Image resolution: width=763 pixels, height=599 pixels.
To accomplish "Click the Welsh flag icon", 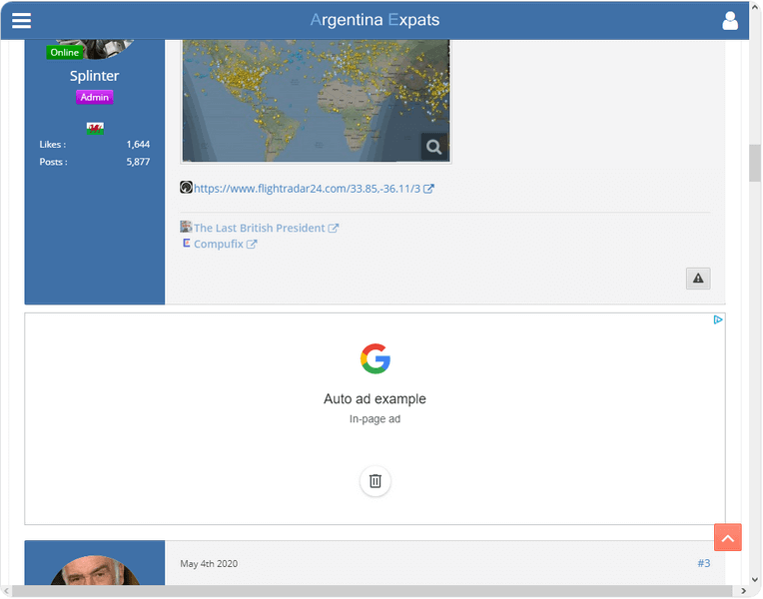I will [x=95, y=129].
